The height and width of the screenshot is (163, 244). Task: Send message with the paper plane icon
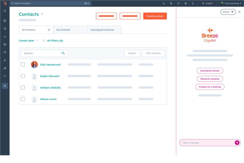point(237,143)
